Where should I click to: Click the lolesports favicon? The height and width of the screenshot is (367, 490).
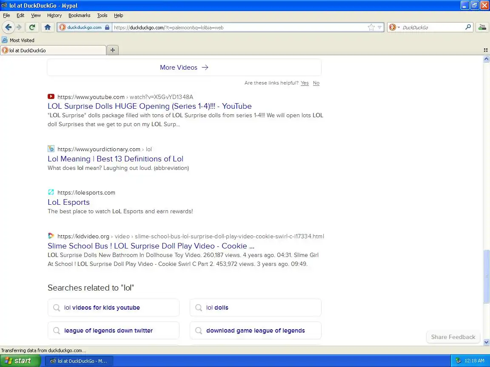tap(51, 192)
